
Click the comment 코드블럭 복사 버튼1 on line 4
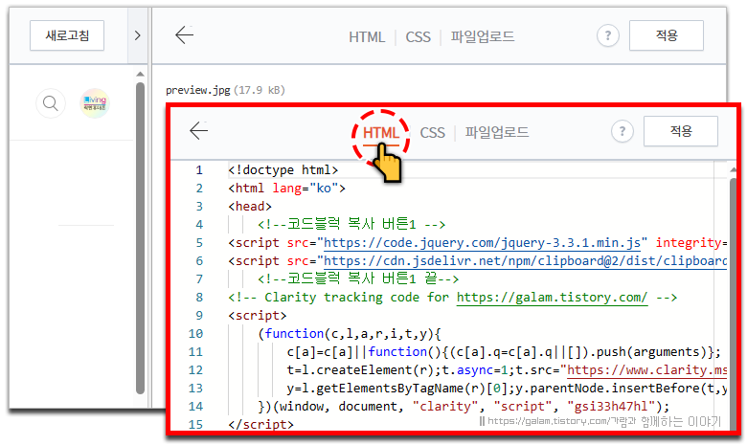pyautogui.click(x=351, y=224)
